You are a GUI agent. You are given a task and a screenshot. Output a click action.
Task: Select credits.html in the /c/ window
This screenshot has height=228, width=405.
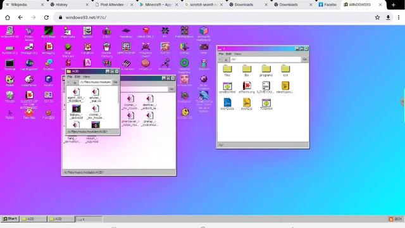click(227, 87)
